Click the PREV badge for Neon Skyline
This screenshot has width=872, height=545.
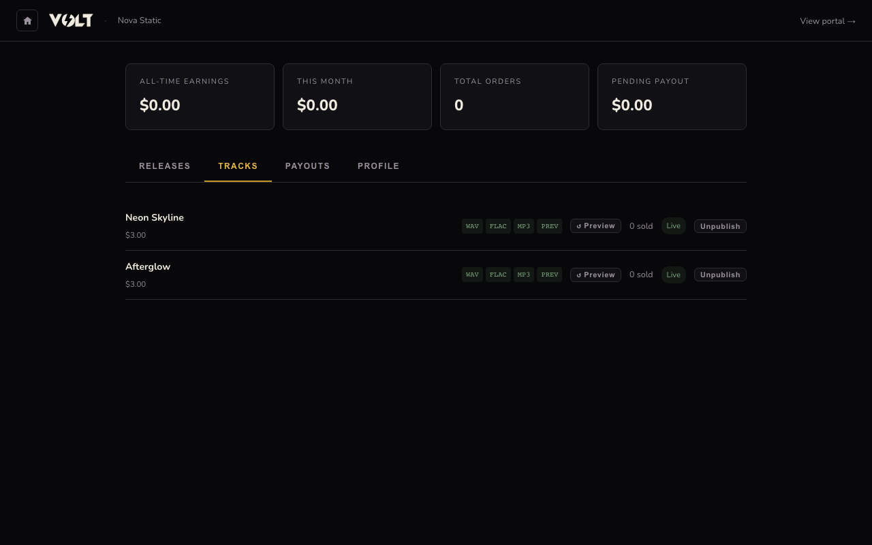point(550,226)
